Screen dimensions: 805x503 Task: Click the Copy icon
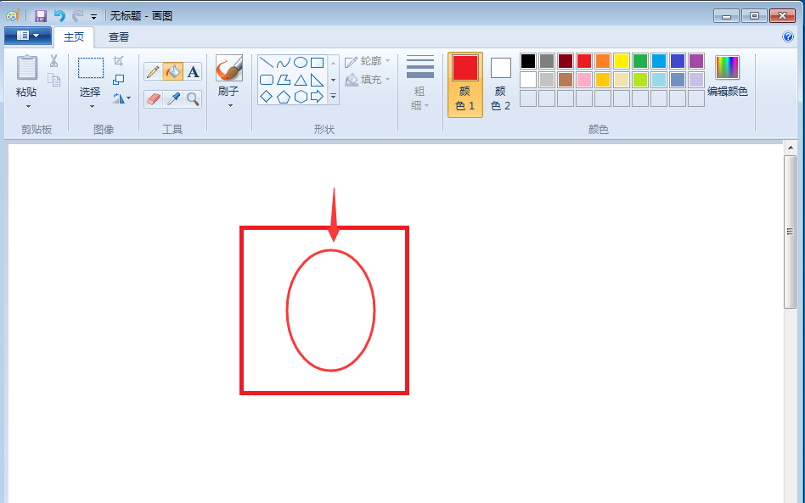pyautogui.click(x=53, y=80)
